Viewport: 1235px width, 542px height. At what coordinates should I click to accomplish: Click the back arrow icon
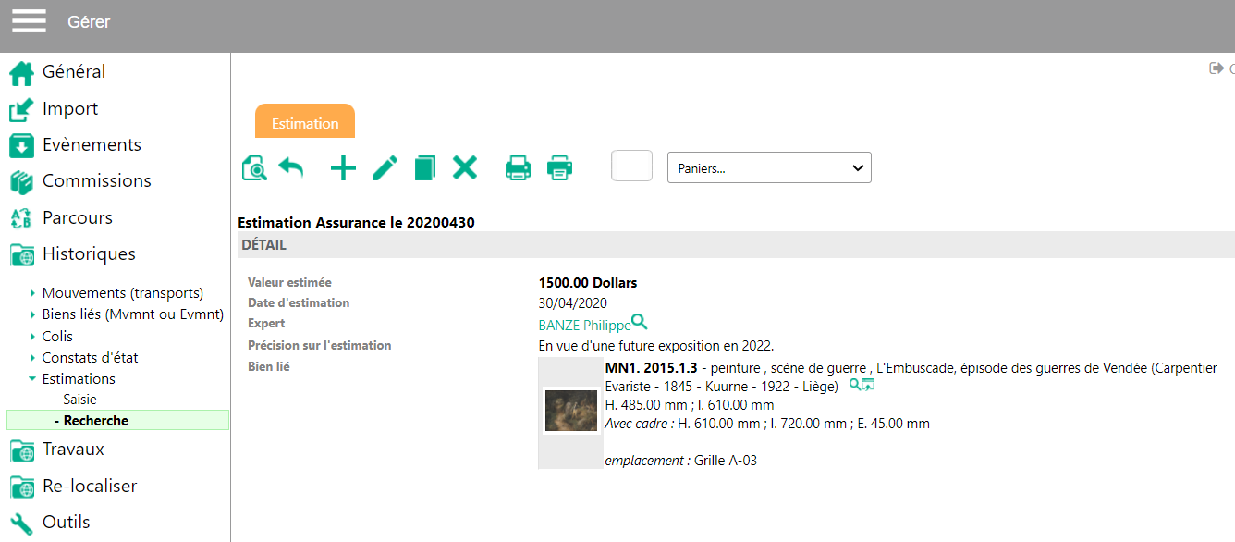tap(291, 167)
